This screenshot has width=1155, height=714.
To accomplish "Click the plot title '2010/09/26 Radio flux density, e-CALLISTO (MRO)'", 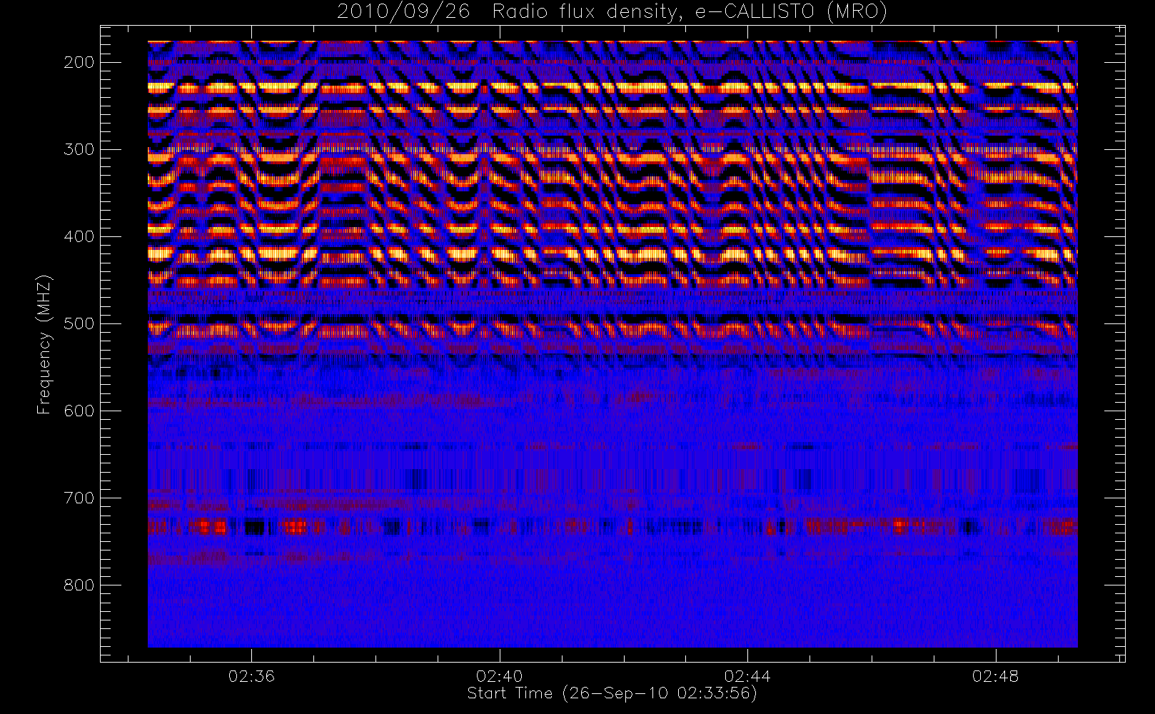I will (x=612, y=12).
